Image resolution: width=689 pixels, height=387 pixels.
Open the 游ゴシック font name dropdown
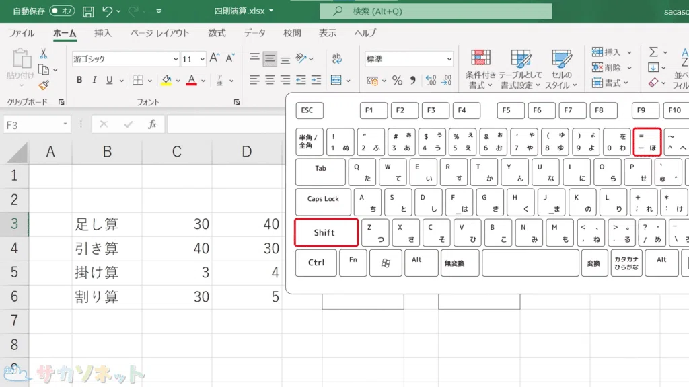[x=176, y=59]
